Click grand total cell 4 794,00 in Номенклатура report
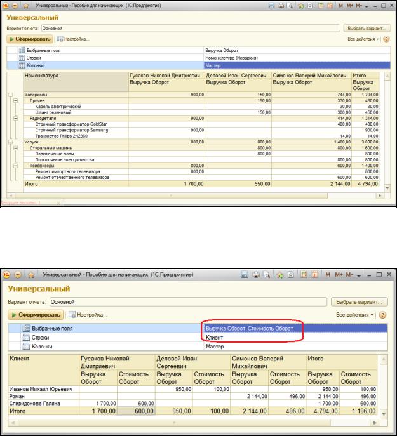 pos(365,184)
